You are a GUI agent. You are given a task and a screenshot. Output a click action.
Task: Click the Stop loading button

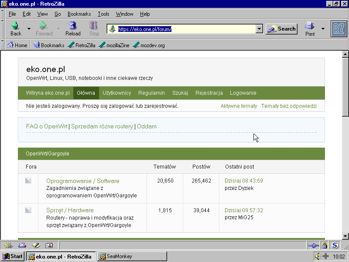[x=94, y=28]
